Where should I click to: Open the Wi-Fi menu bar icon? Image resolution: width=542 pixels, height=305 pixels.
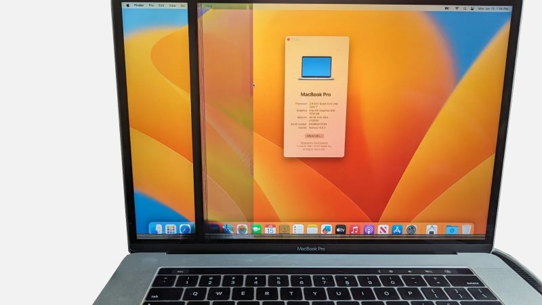(x=457, y=8)
